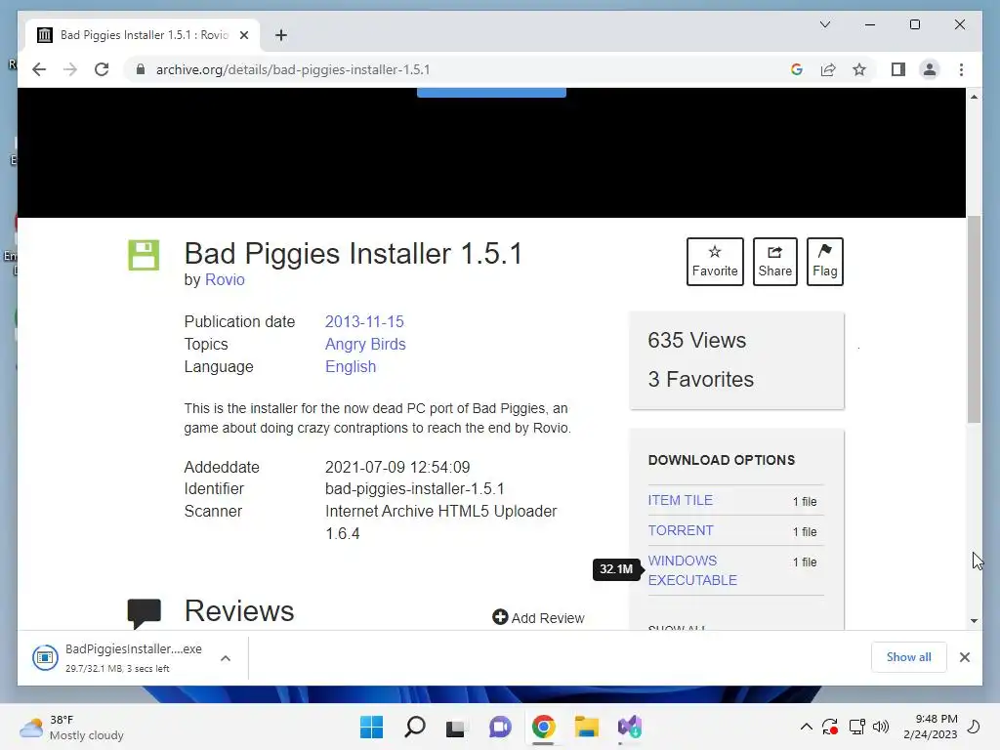
Task: Click the Addeddate value 2021-07-09 12:54:09
Action: pos(397,467)
